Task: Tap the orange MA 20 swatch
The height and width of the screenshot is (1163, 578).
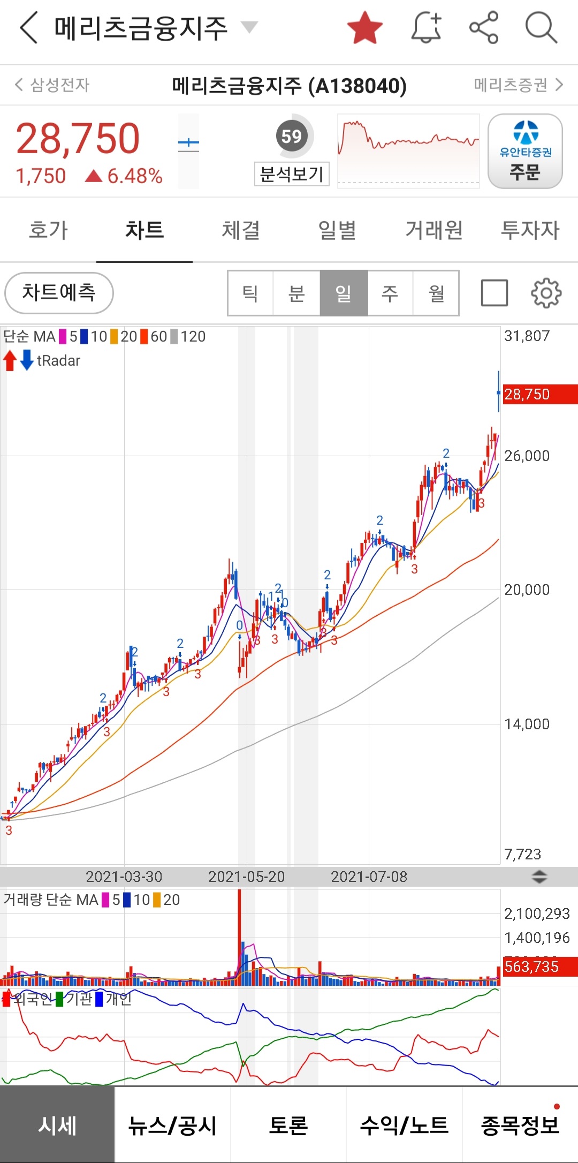Action: click(x=113, y=336)
